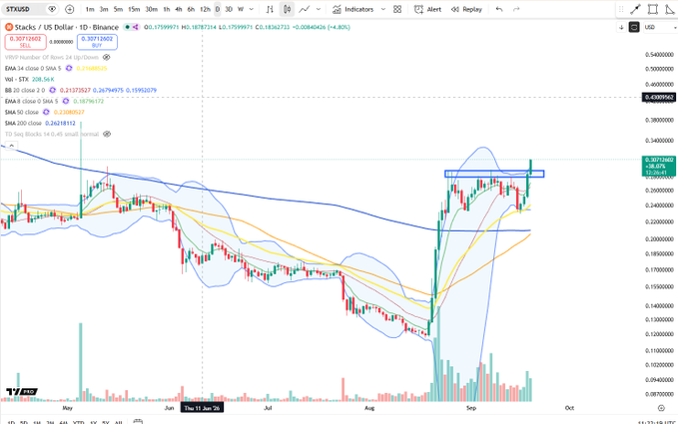Toggle visibility of TD Seq Blocks indicator

pos(107,134)
